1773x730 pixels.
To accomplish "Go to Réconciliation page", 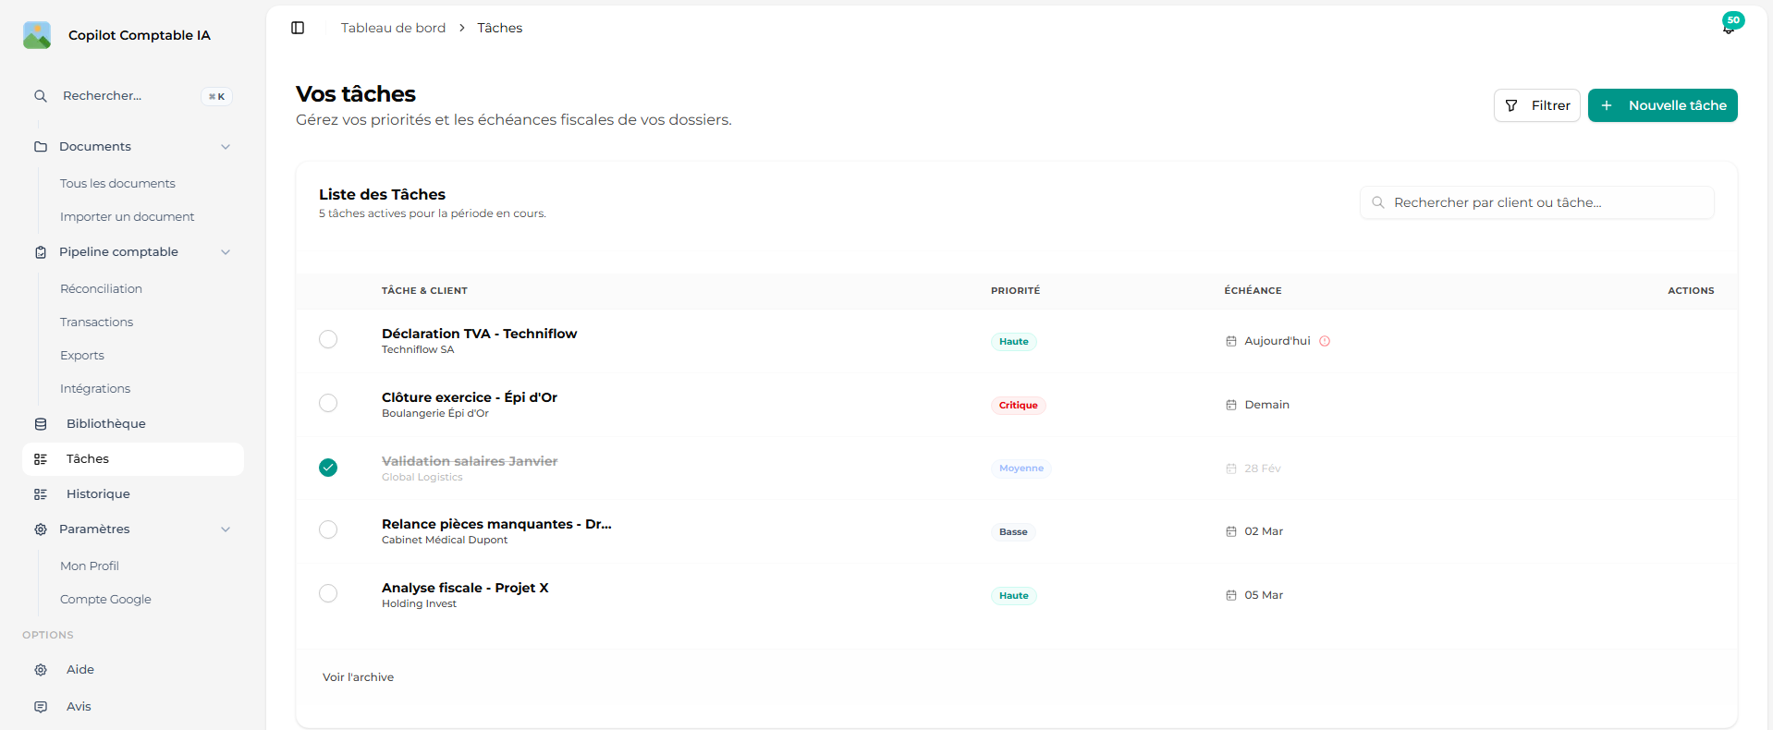I will click(x=102, y=289).
